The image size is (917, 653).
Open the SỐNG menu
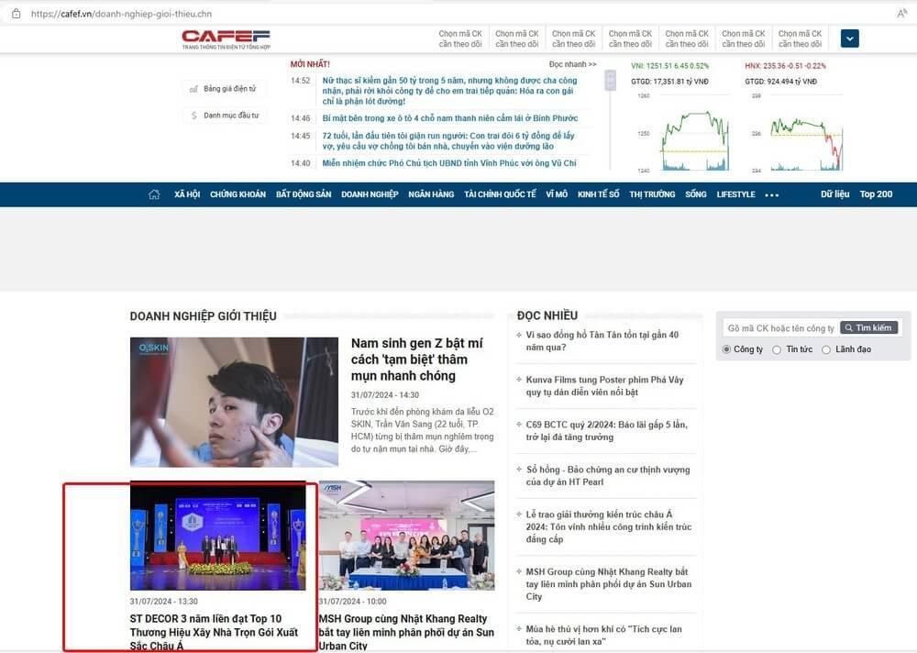tap(696, 194)
